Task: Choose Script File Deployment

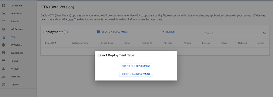Action: pyautogui.click(x=136, y=74)
